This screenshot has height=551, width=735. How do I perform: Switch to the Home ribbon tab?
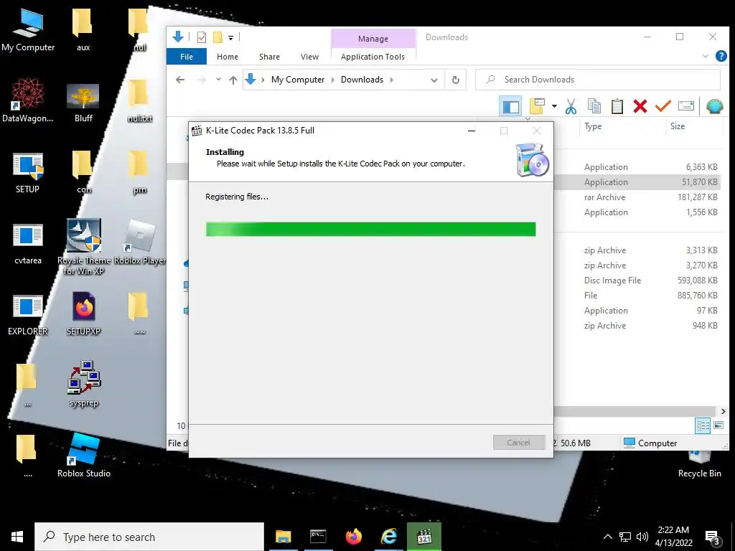point(228,57)
